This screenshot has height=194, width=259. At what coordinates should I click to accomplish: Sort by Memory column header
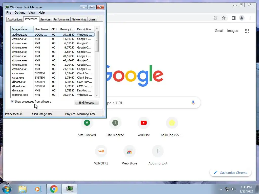coord(67,29)
